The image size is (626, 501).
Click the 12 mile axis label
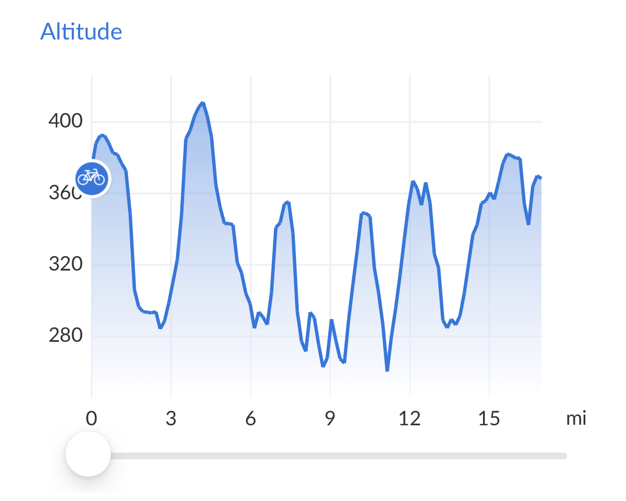tap(410, 419)
